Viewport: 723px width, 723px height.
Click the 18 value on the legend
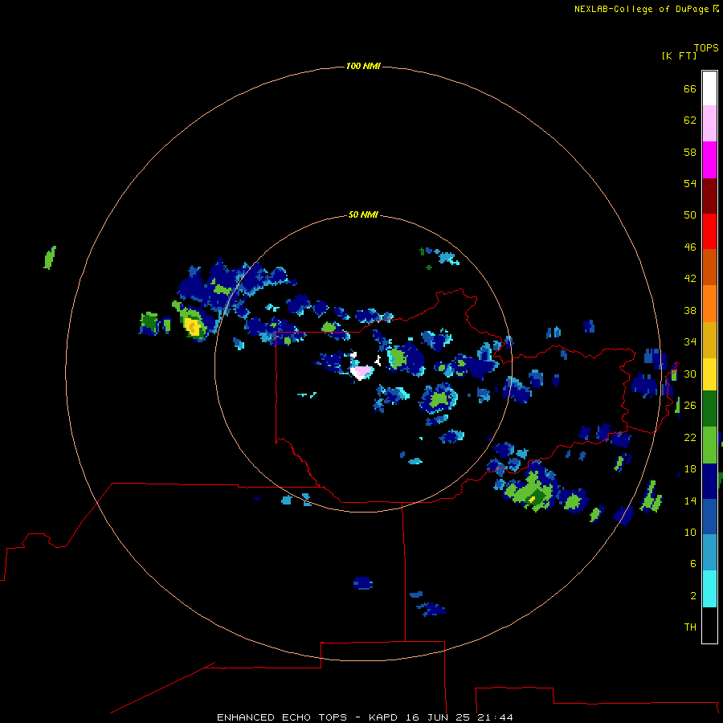(x=690, y=469)
